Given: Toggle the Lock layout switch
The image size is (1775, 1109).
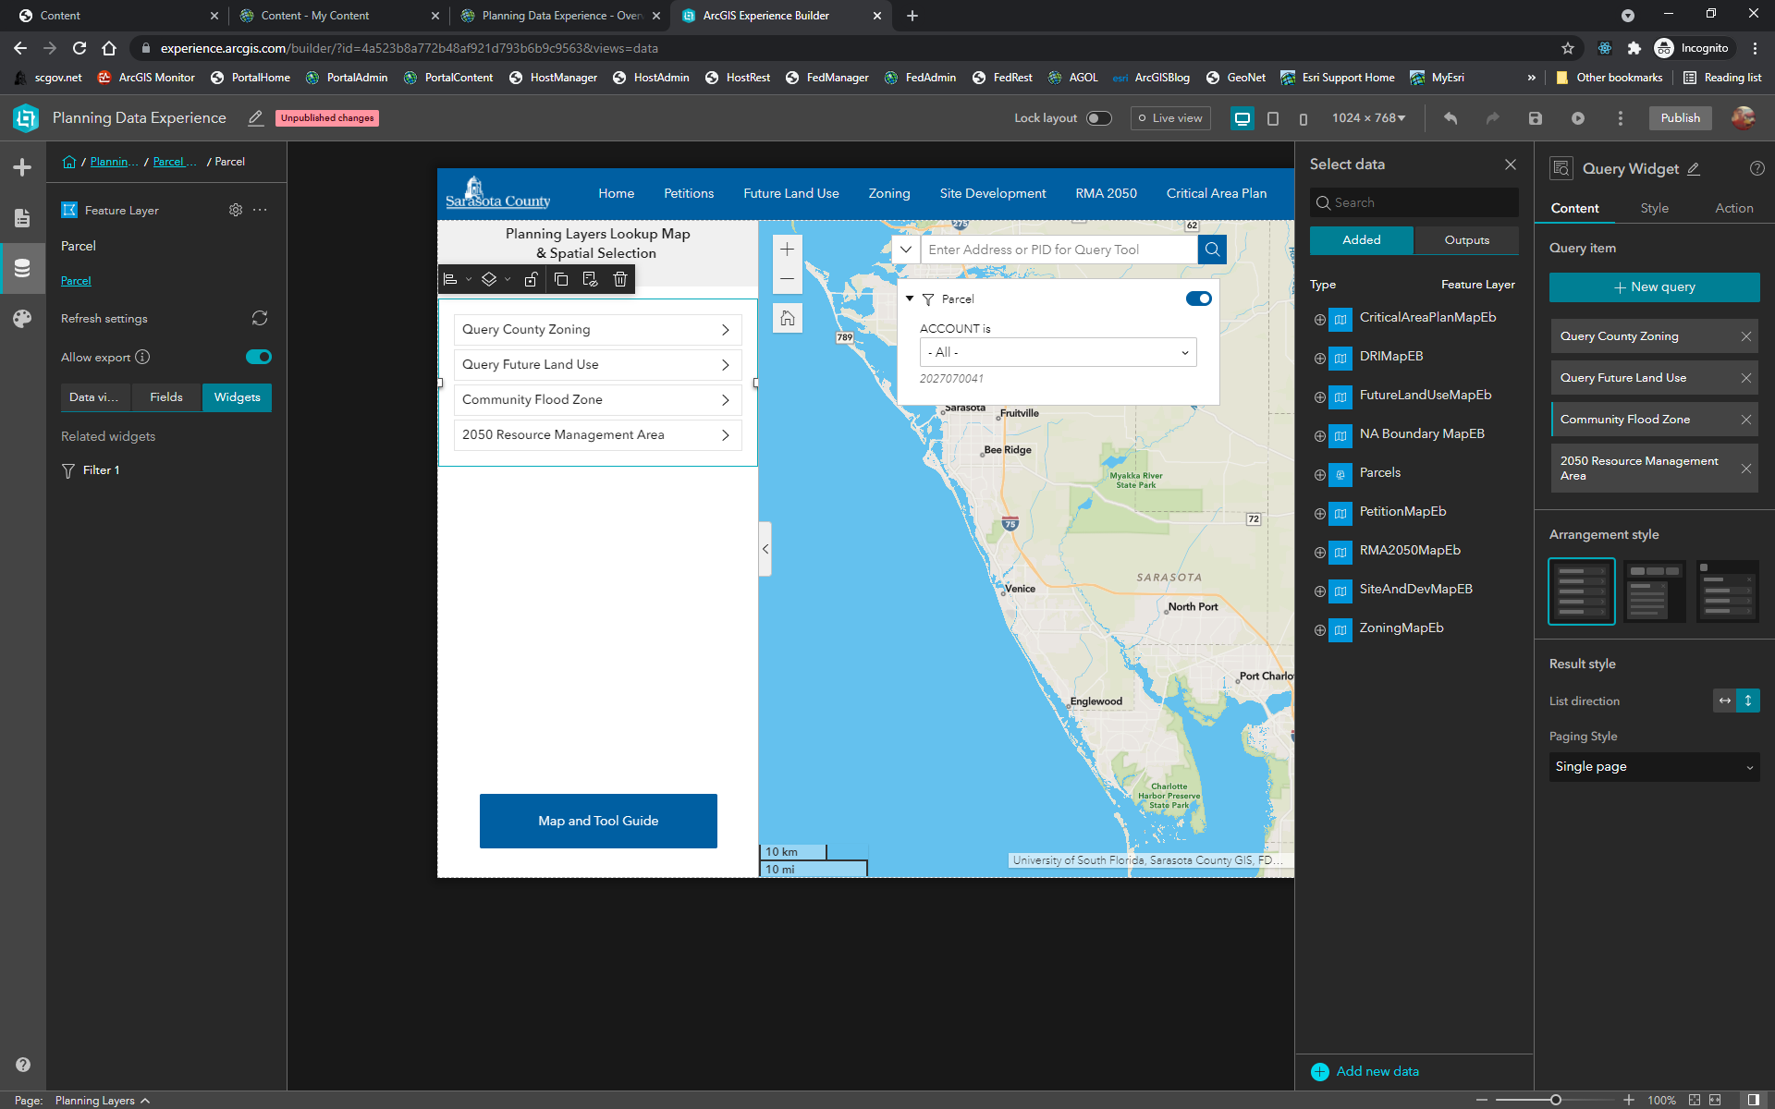Looking at the screenshot, I should click(1098, 118).
